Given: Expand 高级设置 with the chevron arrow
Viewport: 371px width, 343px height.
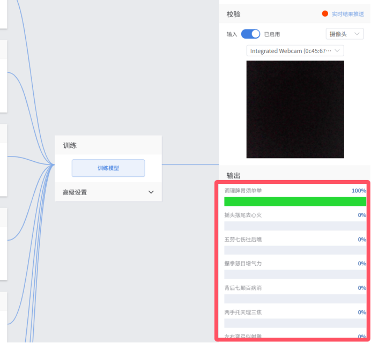Looking at the screenshot, I should 151,192.
